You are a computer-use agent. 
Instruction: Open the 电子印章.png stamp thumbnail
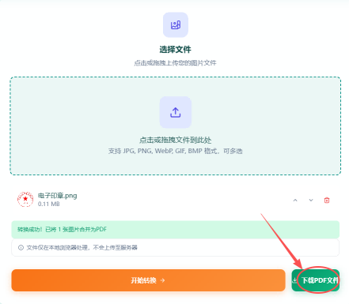point(25,199)
